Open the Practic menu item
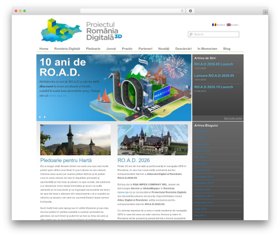The width and height of the screenshot is (280, 237). click(x=127, y=49)
